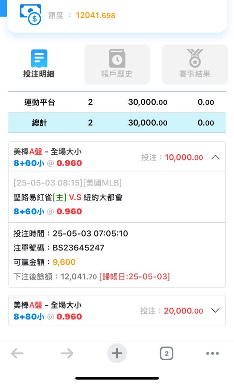
Task: Go back with browser back arrow
Action: pyautogui.click(x=17, y=353)
